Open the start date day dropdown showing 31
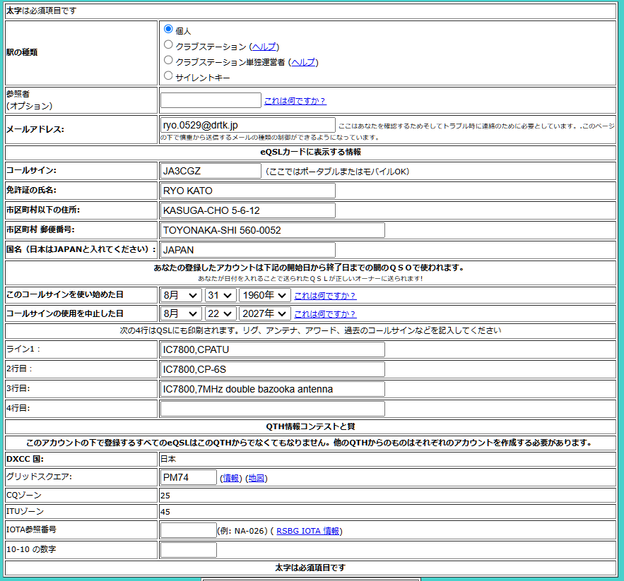Viewport: 624px width, 581px height. coord(220,295)
